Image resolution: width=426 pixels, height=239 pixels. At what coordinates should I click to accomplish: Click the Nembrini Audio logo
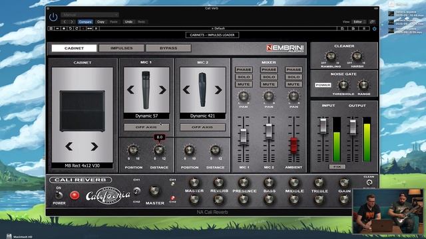point(285,48)
